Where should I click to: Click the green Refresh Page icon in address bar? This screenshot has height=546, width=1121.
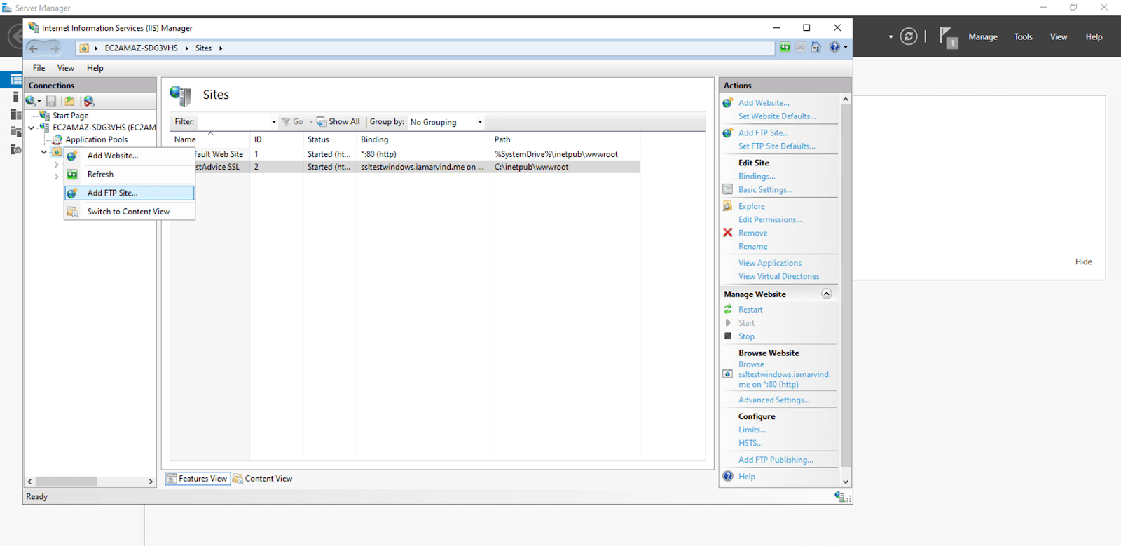(x=785, y=48)
